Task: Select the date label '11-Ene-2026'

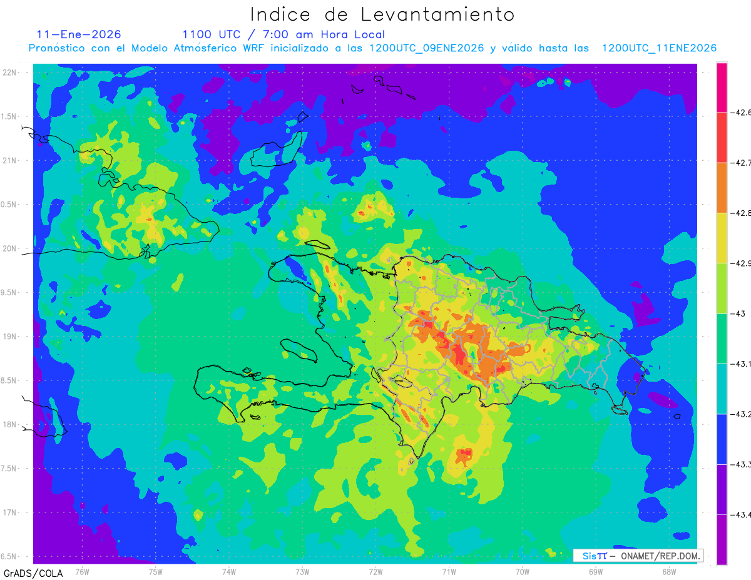Action: 79,34
